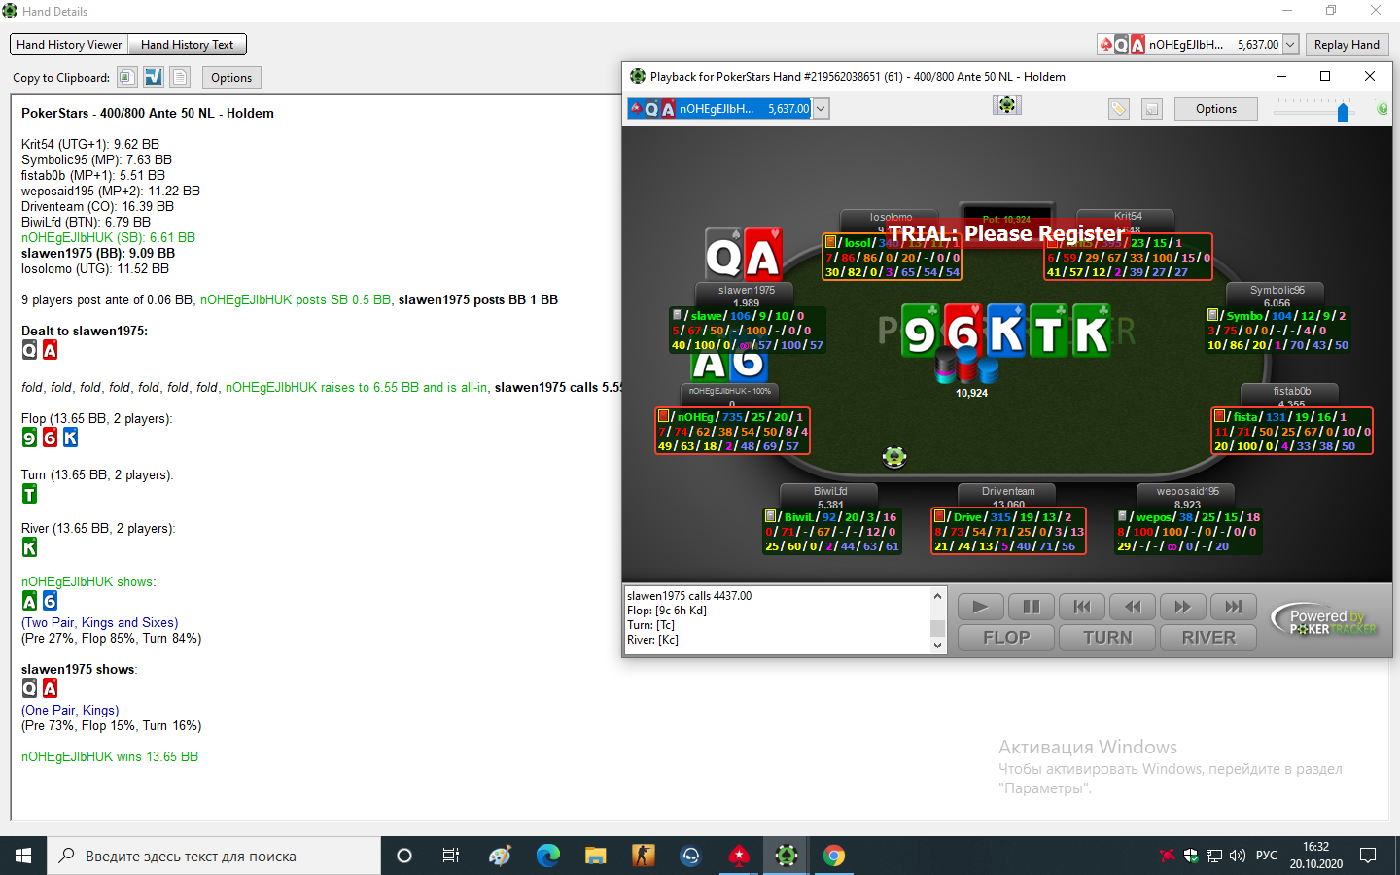Copy hand as image to clipboard
This screenshot has width=1400, height=875.
pyautogui.click(x=126, y=77)
